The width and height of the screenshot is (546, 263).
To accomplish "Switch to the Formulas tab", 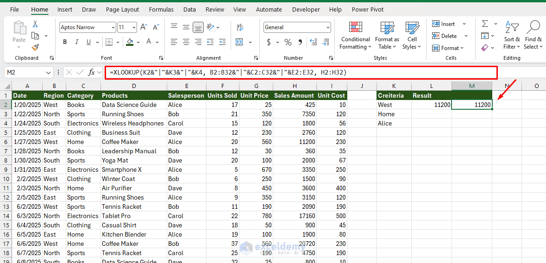I will pyautogui.click(x=161, y=9).
